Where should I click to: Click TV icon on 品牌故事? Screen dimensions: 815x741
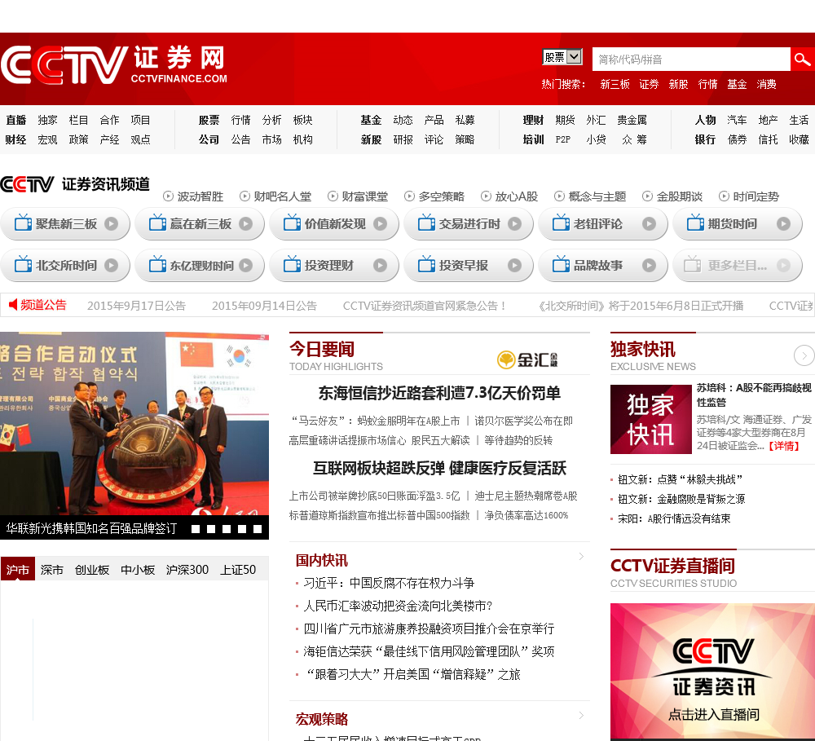tap(561, 265)
